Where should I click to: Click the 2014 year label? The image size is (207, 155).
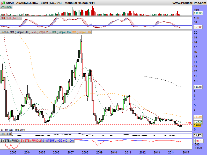tap(171, 152)
